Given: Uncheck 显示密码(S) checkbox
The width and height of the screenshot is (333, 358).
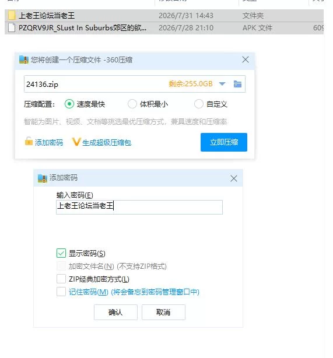Looking at the screenshot, I should pos(61,253).
